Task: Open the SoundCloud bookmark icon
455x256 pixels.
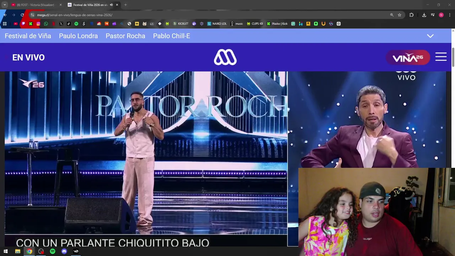Action: point(107,24)
